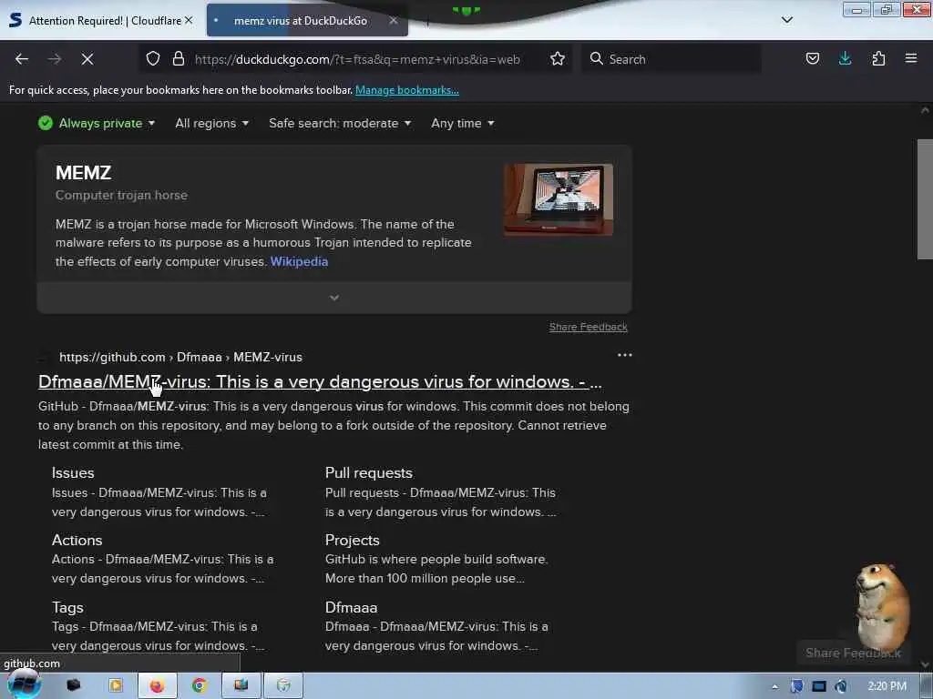The width and height of the screenshot is (933, 699).
Task: Open the Pocket save icon
Action: (x=812, y=59)
